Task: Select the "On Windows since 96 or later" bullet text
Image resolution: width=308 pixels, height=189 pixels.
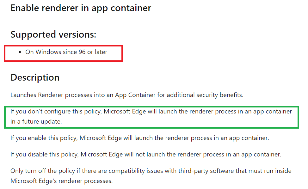Action: click(66, 52)
